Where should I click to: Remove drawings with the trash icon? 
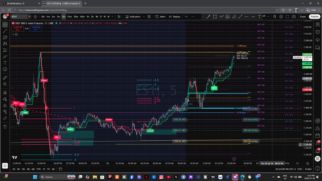(x=5, y=127)
